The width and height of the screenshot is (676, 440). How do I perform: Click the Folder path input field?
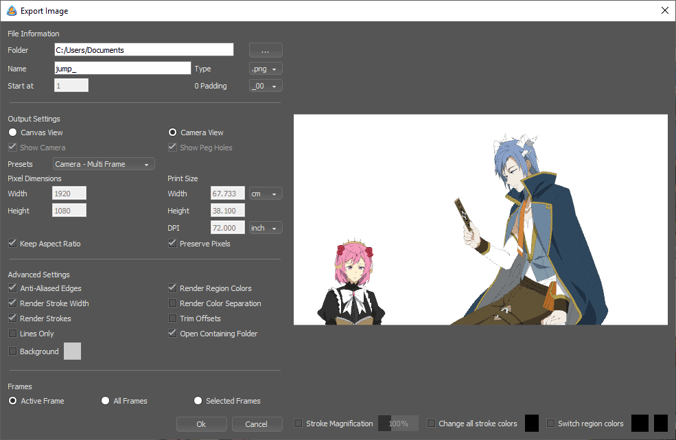144,49
